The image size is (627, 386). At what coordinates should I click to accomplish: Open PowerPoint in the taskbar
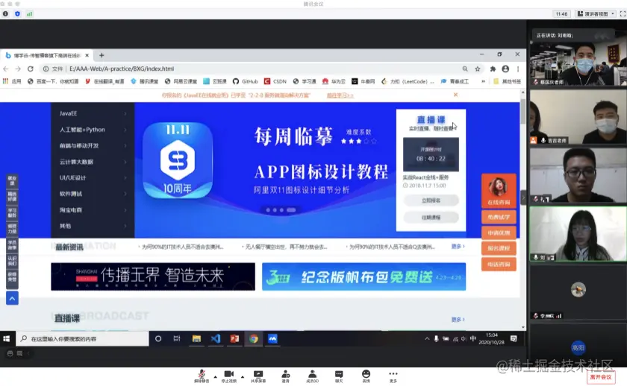tap(234, 339)
